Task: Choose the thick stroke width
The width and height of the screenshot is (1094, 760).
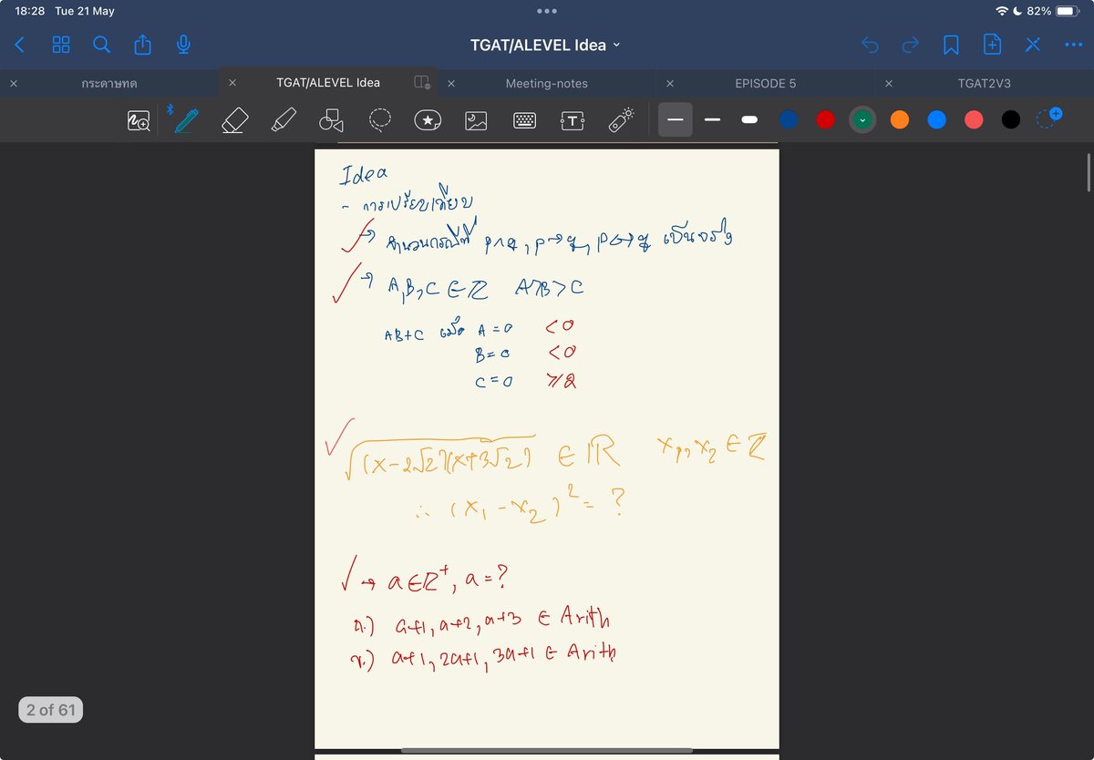Action: pos(750,119)
